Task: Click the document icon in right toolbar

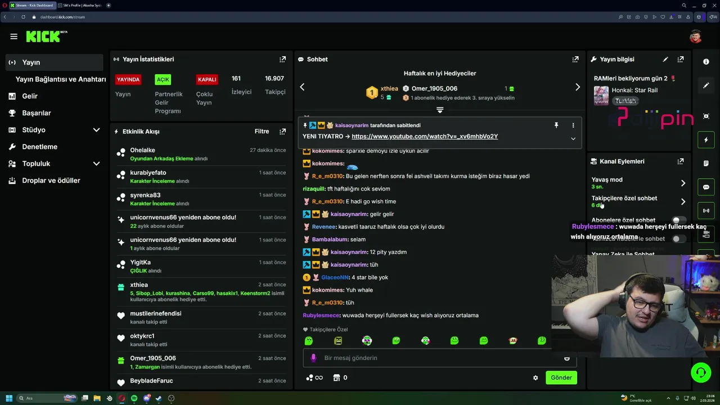Action: 706,164
